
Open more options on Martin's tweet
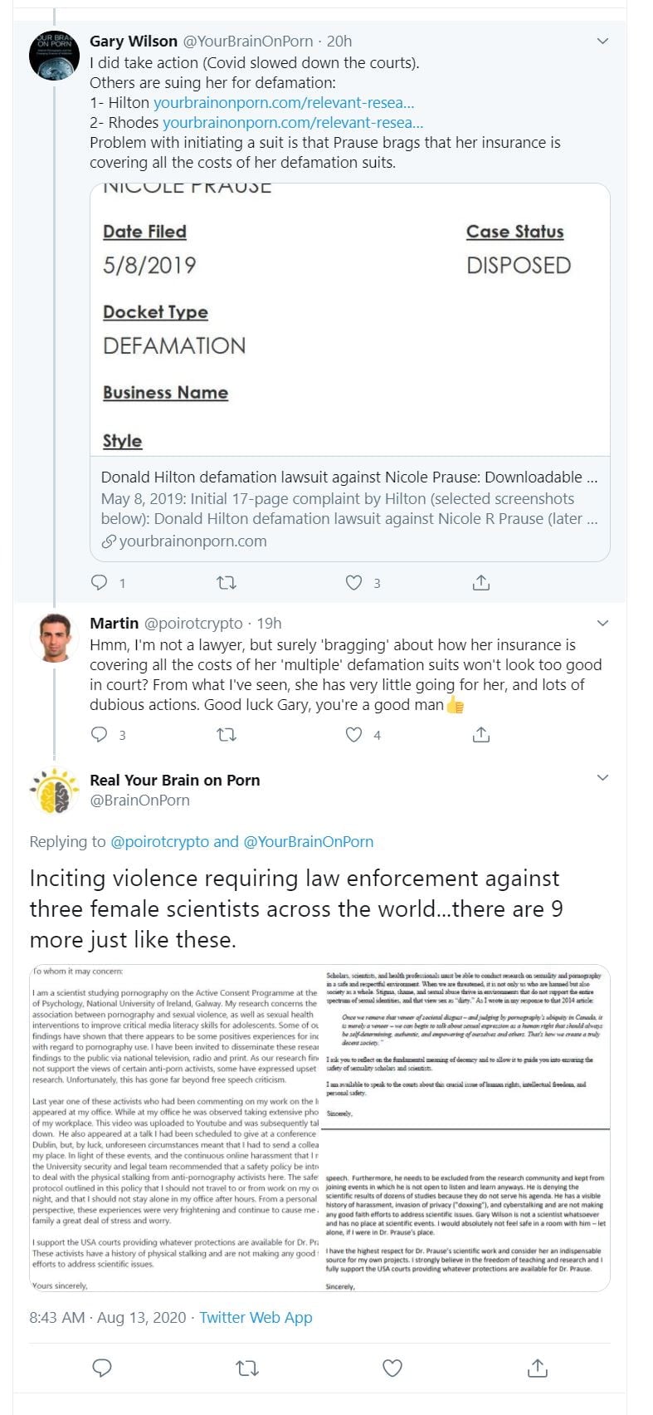(603, 623)
